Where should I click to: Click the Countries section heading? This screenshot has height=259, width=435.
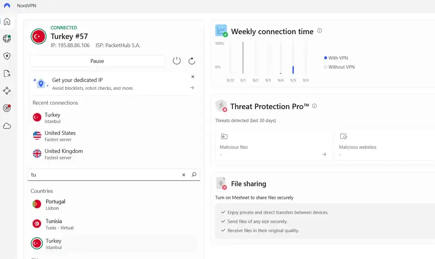click(42, 191)
